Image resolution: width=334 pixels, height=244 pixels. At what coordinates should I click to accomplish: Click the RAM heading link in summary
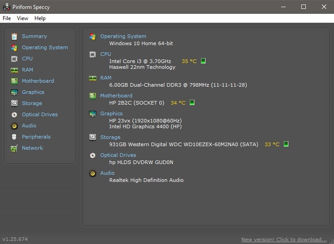[106, 78]
